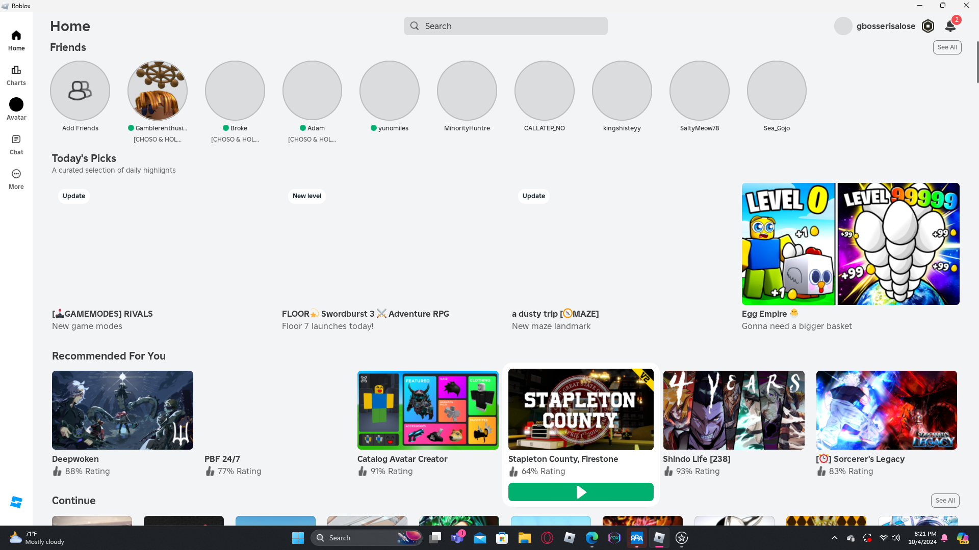Open the taskbar clock showing 8:21 PM

coord(922,538)
